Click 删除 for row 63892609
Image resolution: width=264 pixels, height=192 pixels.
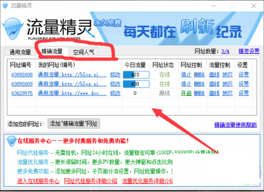[199, 84]
